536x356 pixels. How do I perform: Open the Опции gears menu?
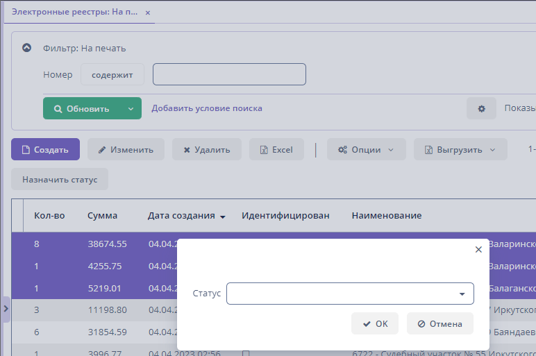365,150
